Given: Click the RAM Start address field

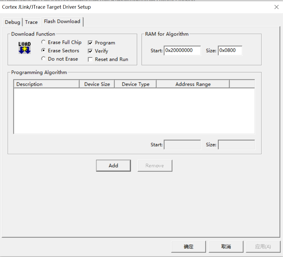Looking at the screenshot, I should tap(182, 51).
